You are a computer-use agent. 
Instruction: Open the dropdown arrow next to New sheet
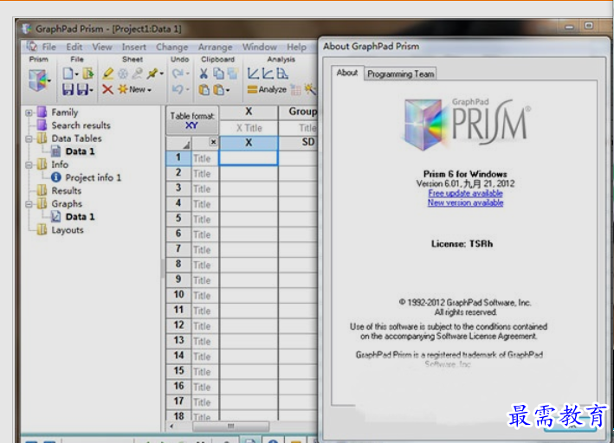(x=150, y=90)
